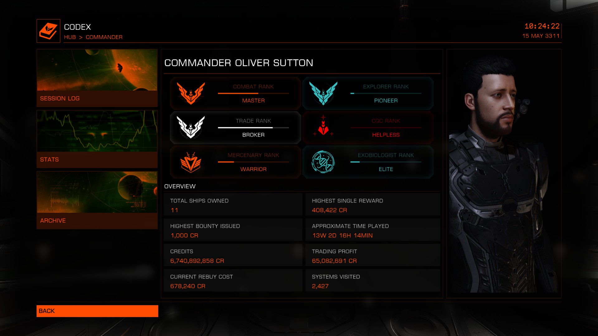
Task: Open the Session Log panel
Action: coord(97,78)
